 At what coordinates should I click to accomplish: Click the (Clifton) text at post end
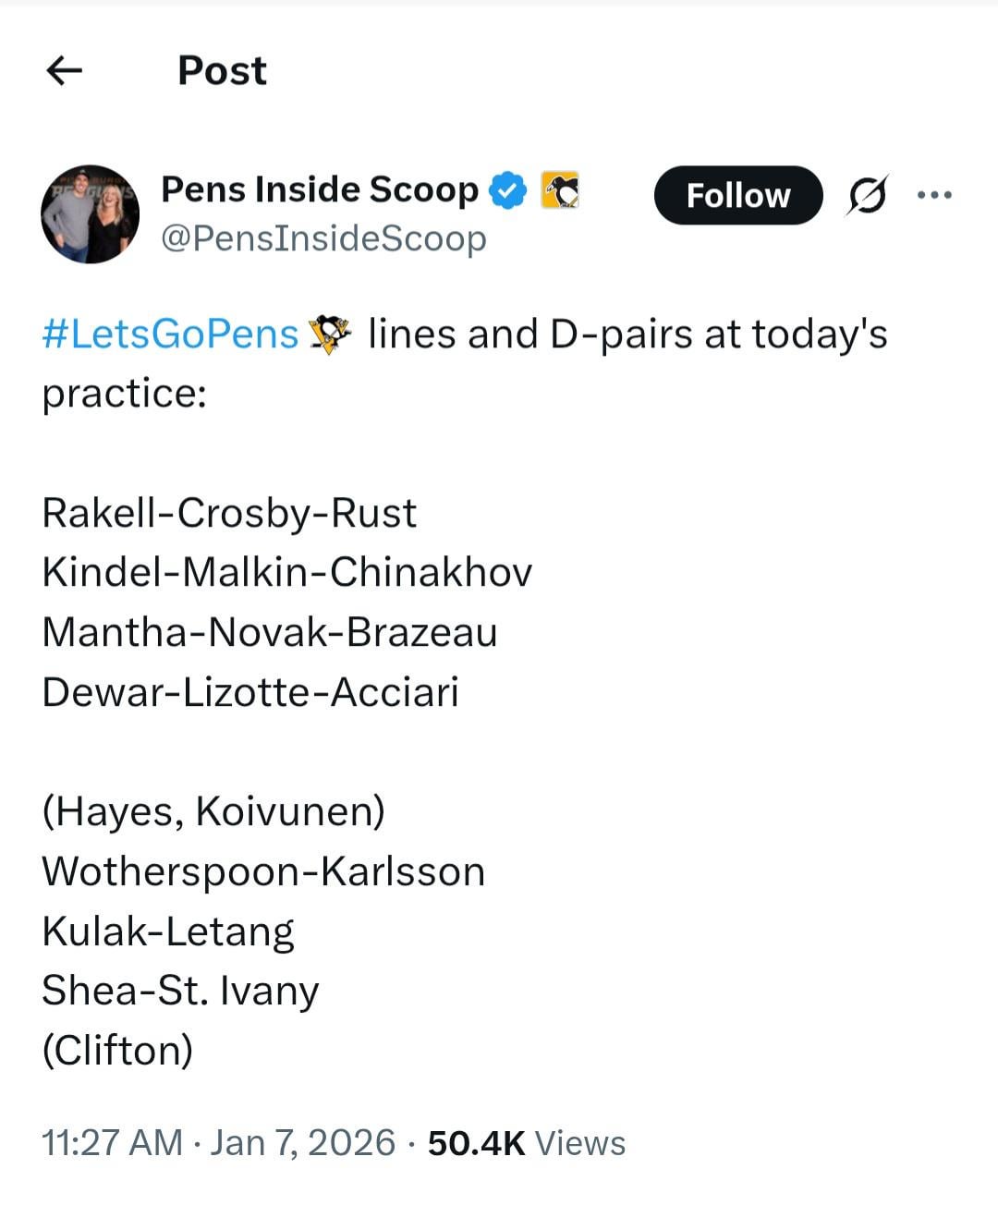pos(117,1050)
